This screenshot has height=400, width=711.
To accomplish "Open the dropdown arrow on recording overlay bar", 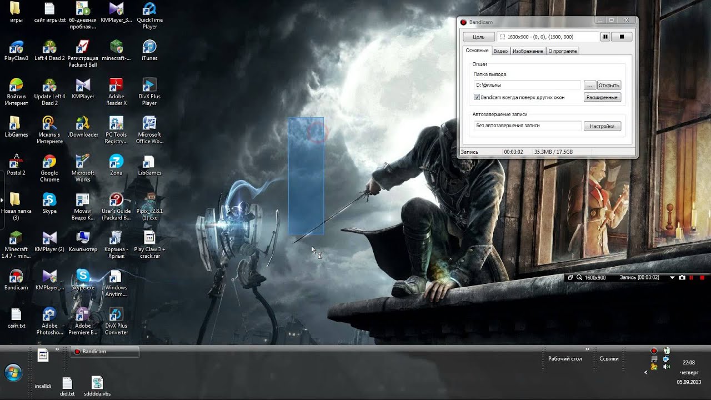I will (672, 277).
